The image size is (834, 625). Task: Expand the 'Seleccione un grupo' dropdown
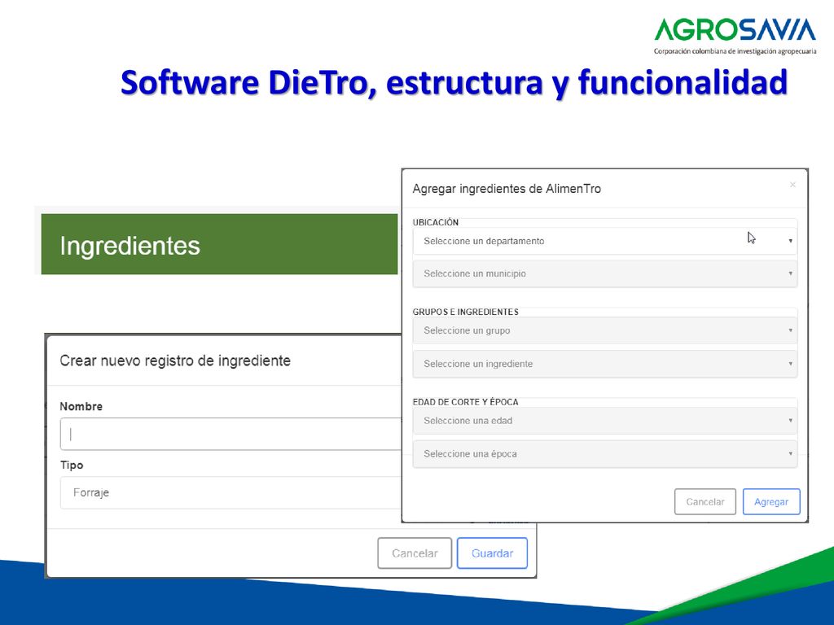click(x=605, y=330)
